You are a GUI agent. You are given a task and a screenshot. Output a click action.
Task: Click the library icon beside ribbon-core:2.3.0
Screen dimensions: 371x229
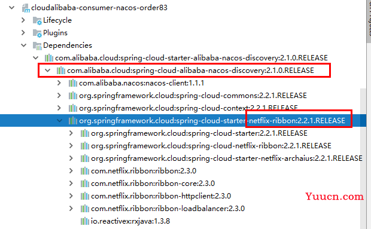(x=85, y=184)
